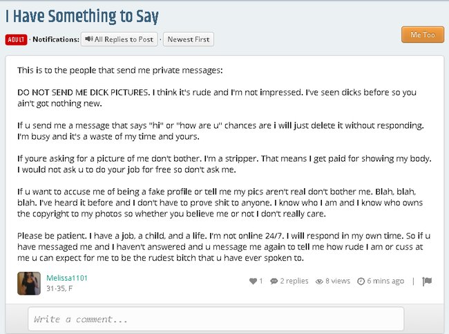Click the red ADULT badge
This screenshot has height=334, width=449.
(x=16, y=39)
